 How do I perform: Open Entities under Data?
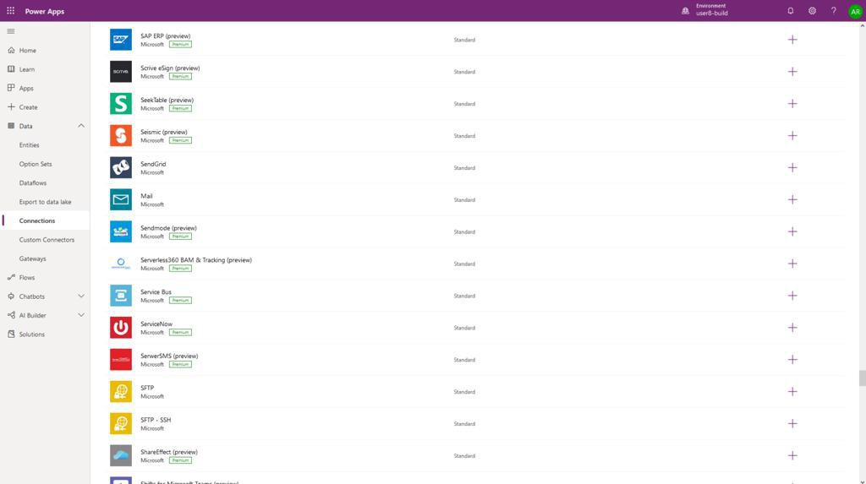(x=45, y=145)
